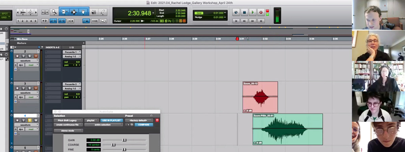Mute track 2 with M button
The height and width of the screenshot is (152, 405).
pos(35,56)
